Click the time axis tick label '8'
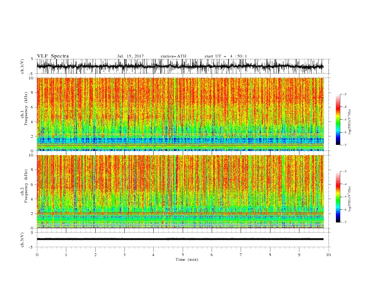The image size is (370, 286). tap(270, 255)
